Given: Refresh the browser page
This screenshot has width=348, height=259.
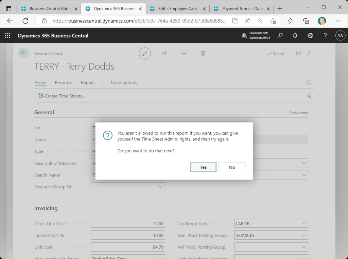Looking at the screenshot, I should click(x=25, y=21).
